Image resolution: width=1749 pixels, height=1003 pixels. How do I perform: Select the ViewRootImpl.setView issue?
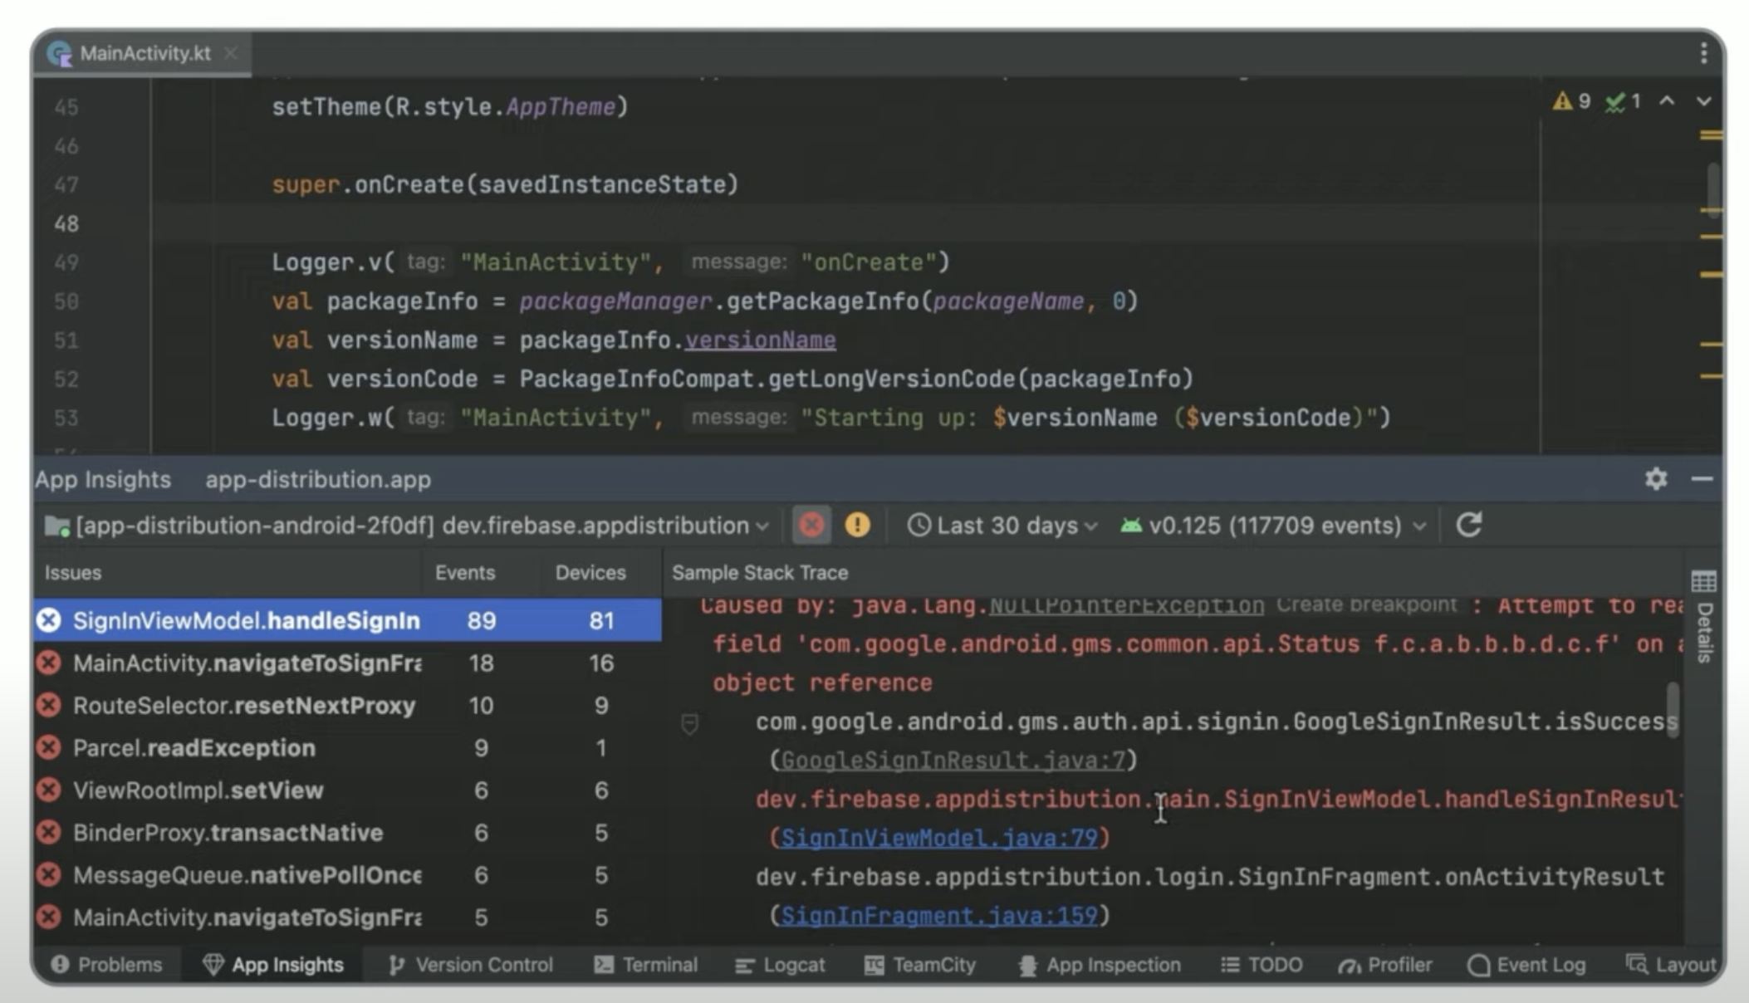347,790
